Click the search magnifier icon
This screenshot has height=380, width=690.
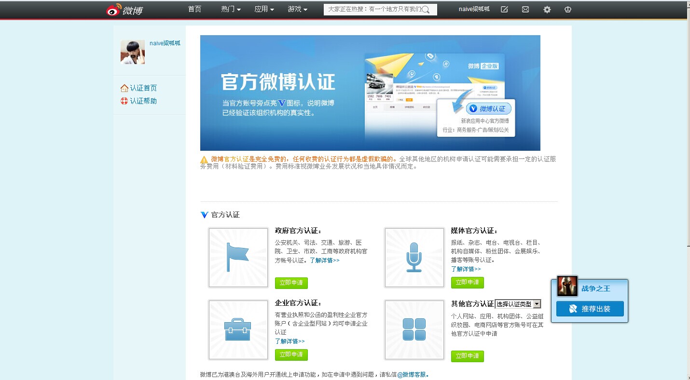tap(426, 10)
